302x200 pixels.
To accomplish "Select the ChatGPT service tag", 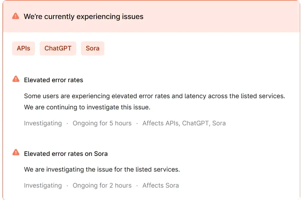I will (58, 48).
